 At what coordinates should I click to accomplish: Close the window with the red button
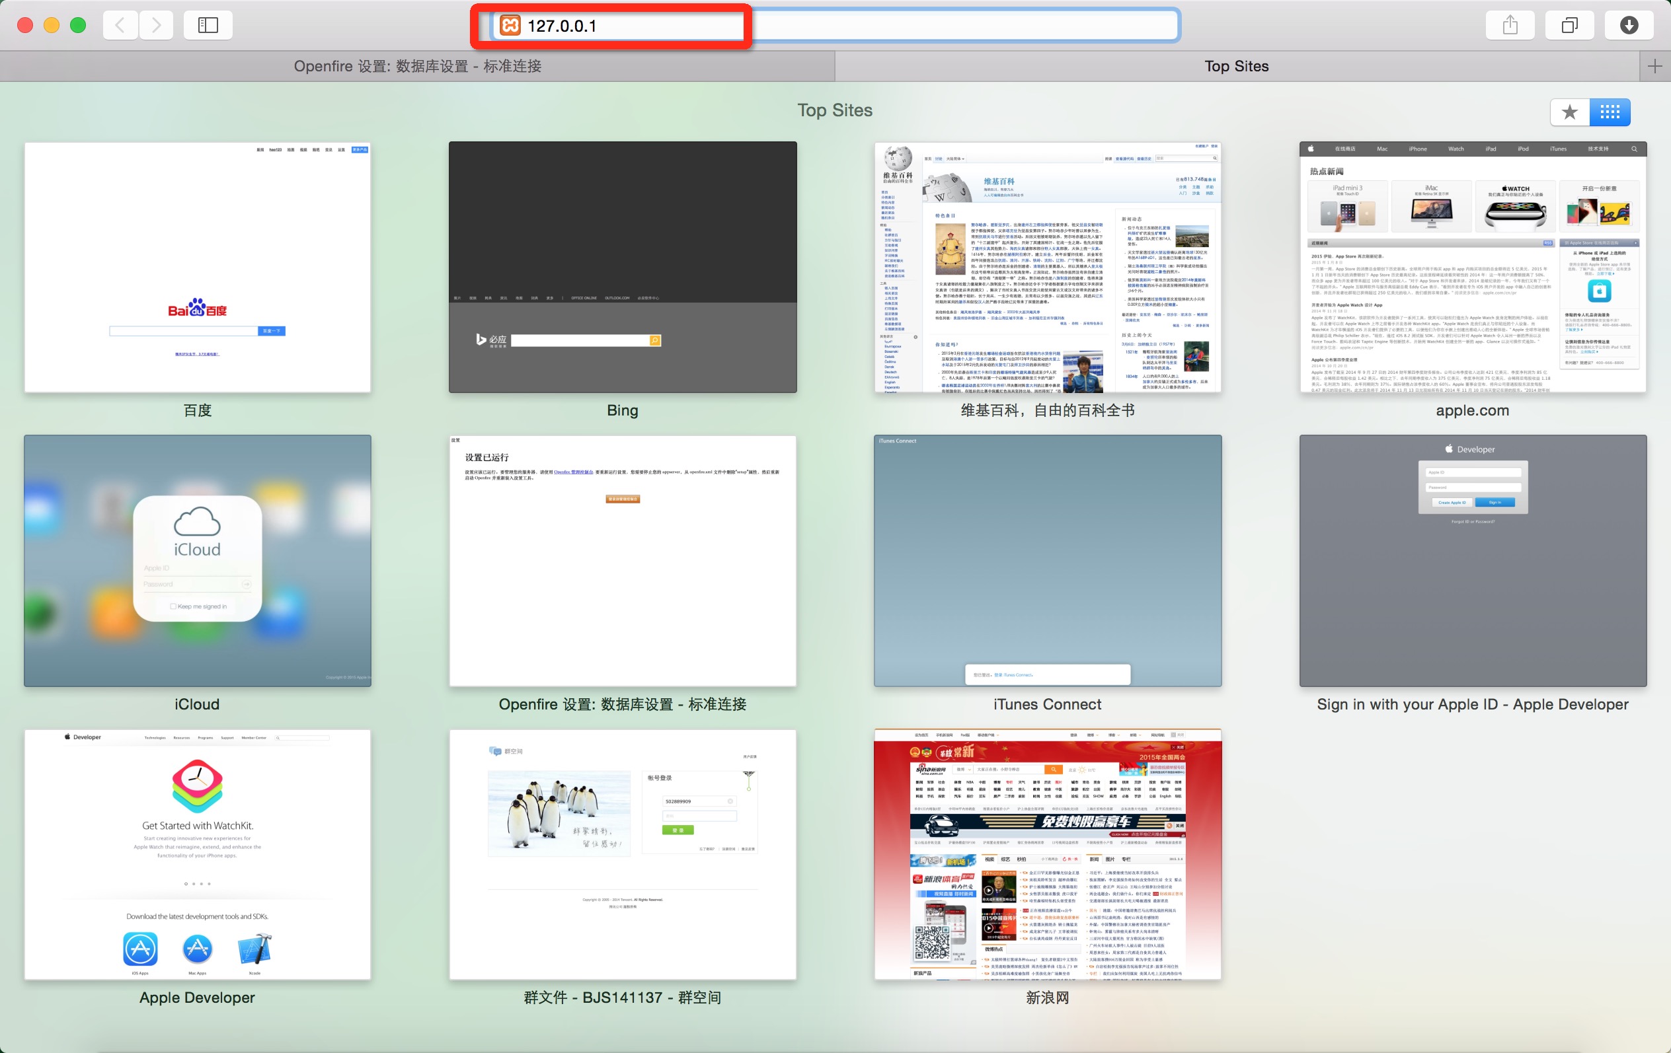25,26
